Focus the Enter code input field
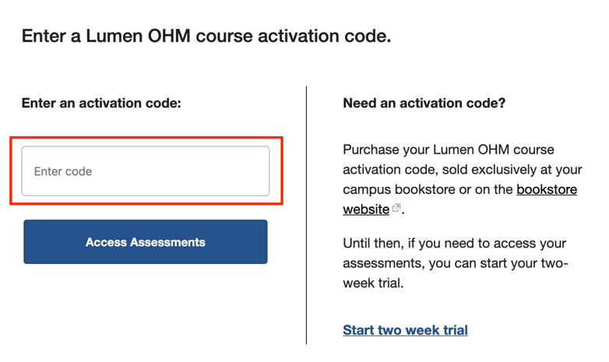This screenshot has width=609, height=362. [146, 171]
